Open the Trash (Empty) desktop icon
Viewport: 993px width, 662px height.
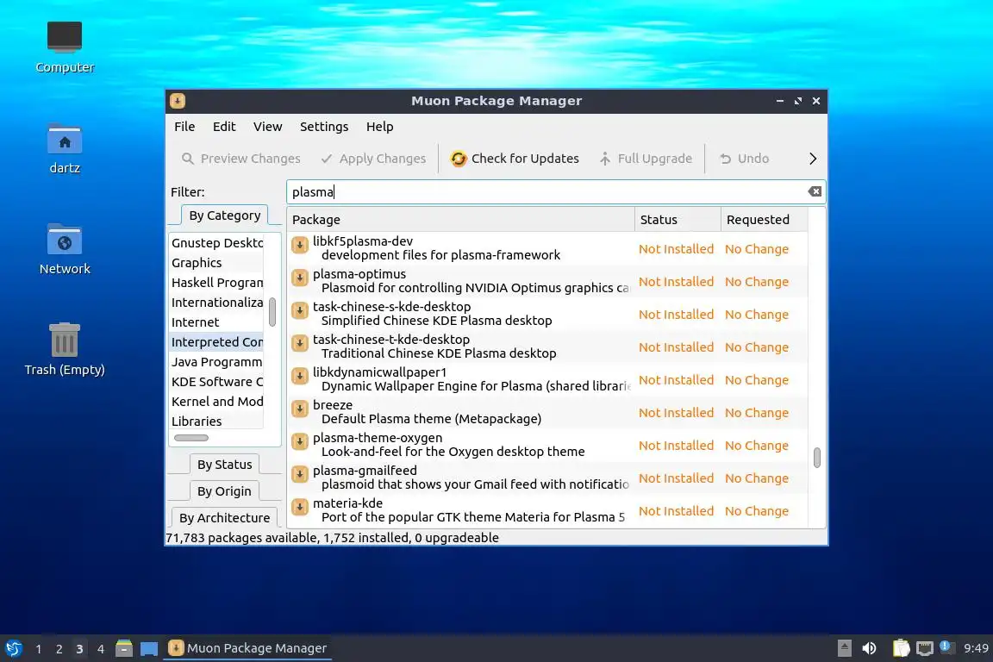coord(65,340)
